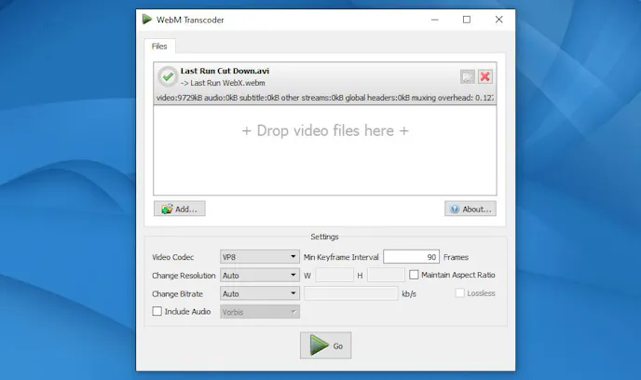Click the resolution width W field
Image resolution: width=641 pixels, height=380 pixels.
pos(334,275)
